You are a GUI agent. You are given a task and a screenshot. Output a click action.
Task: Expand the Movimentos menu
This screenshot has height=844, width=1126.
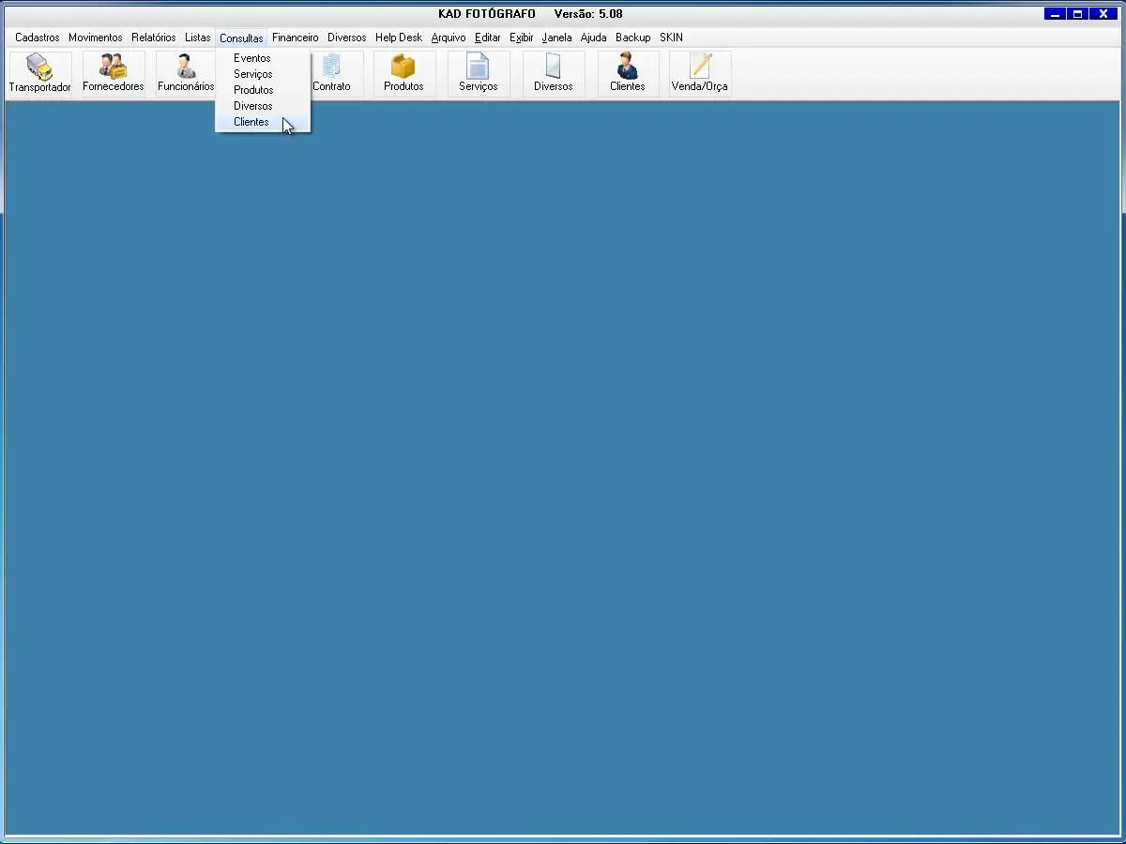click(95, 38)
